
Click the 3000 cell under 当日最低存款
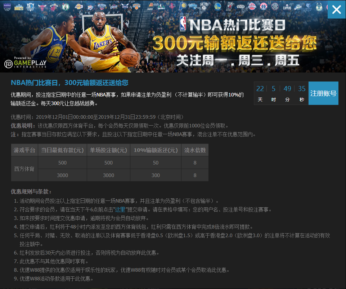pyautogui.click(x=62, y=175)
